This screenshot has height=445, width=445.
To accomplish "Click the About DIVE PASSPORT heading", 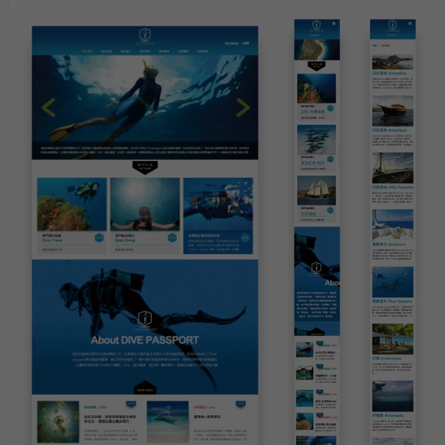I will click(145, 340).
